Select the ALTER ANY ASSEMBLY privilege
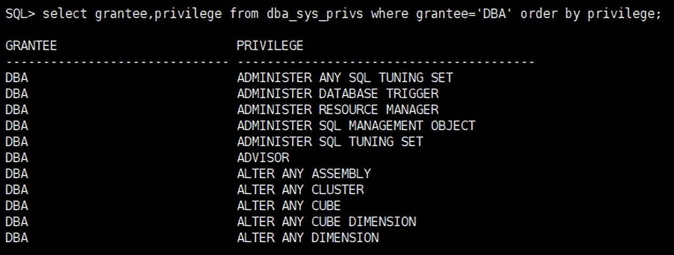 pos(303,174)
